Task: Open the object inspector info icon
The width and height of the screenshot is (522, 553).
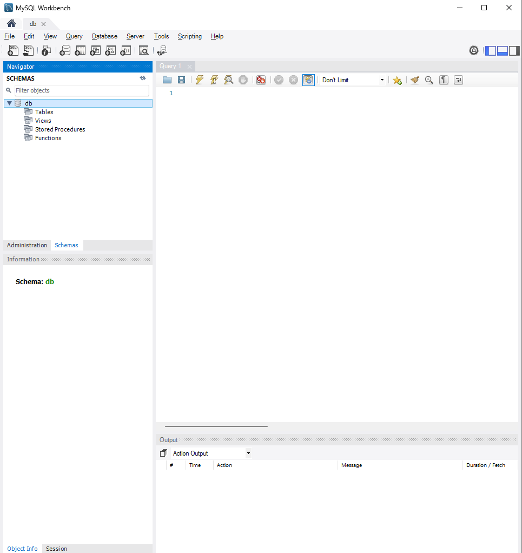Action: (x=46, y=50)
